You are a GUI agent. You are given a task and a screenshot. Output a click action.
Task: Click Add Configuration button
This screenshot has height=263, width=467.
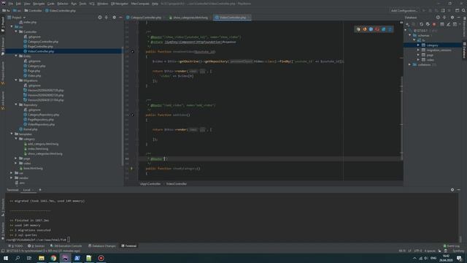click(x=404, y=10)
